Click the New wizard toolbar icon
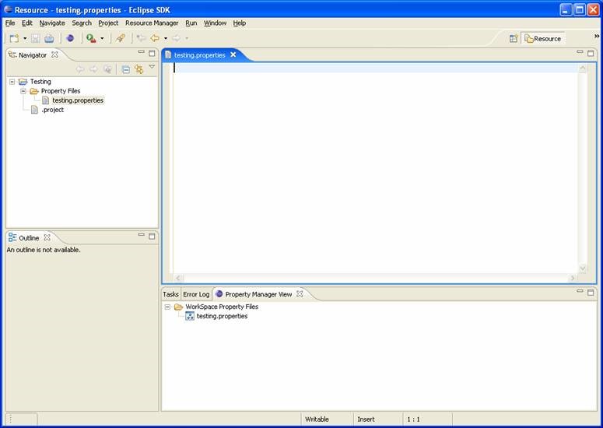This screenshot has width=603, height=428. pyautogui.click(x=14, y=38)
